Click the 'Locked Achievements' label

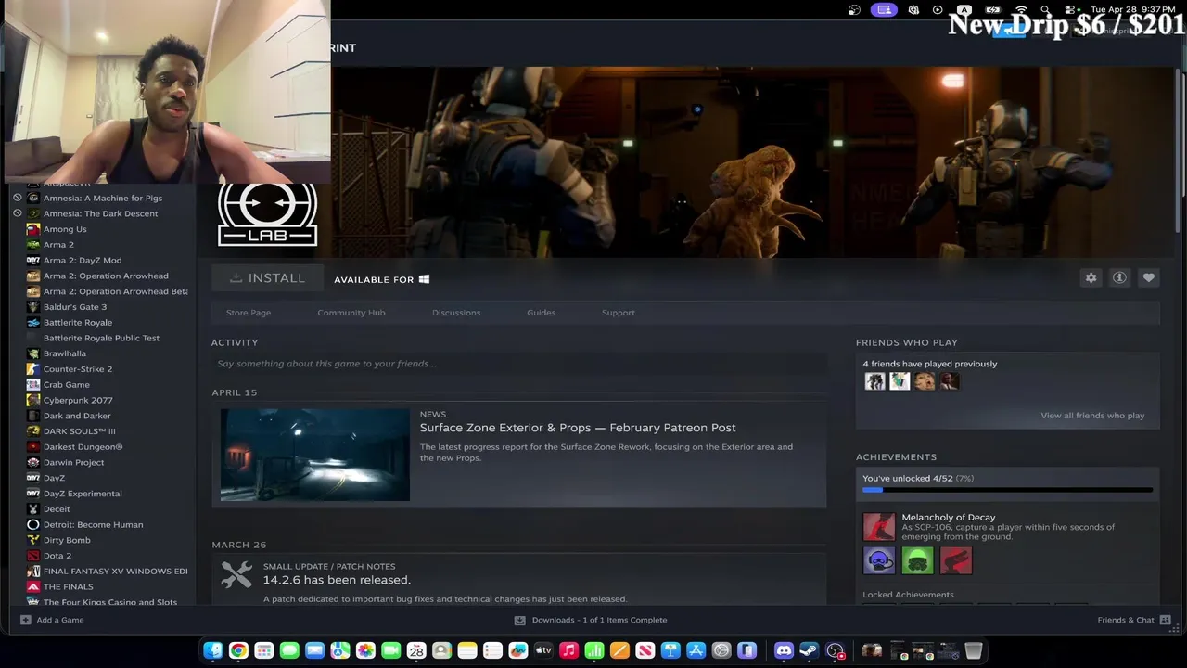[x=908, y=595]
